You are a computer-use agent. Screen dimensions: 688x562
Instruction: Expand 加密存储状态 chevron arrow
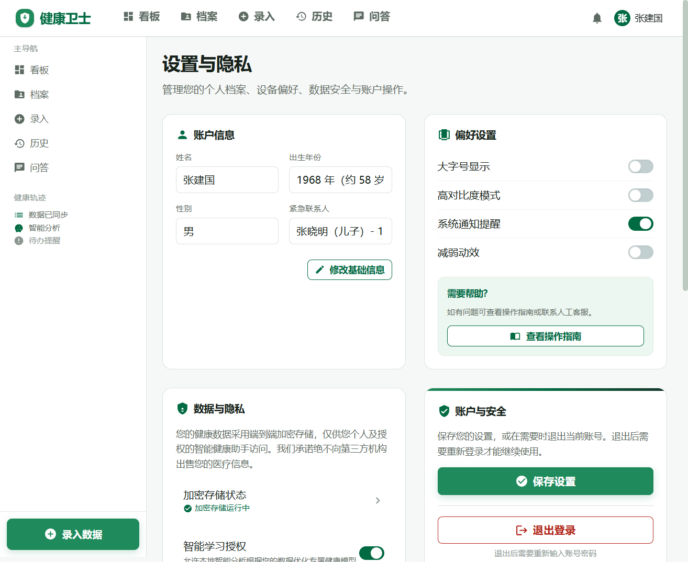pos(378,501)
